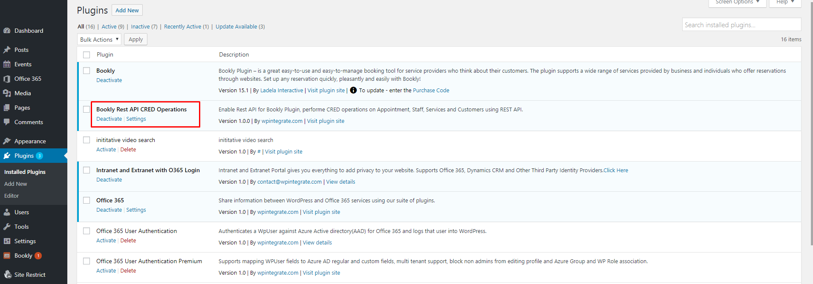Open Settings for Office 365 plugin
The height and width of the screenshot is (284, 813).
(136, 210)
